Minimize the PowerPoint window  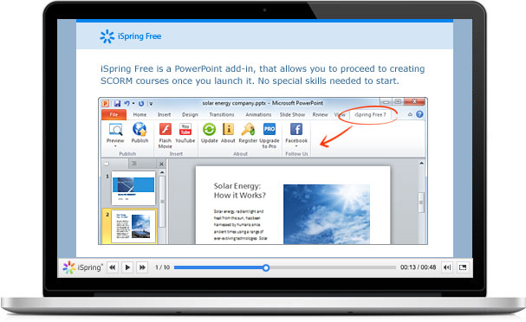tap(386, 101)
